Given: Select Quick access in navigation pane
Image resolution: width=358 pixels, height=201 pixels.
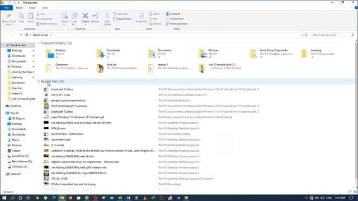Looking at the screenshot, I should pos(18,45).
